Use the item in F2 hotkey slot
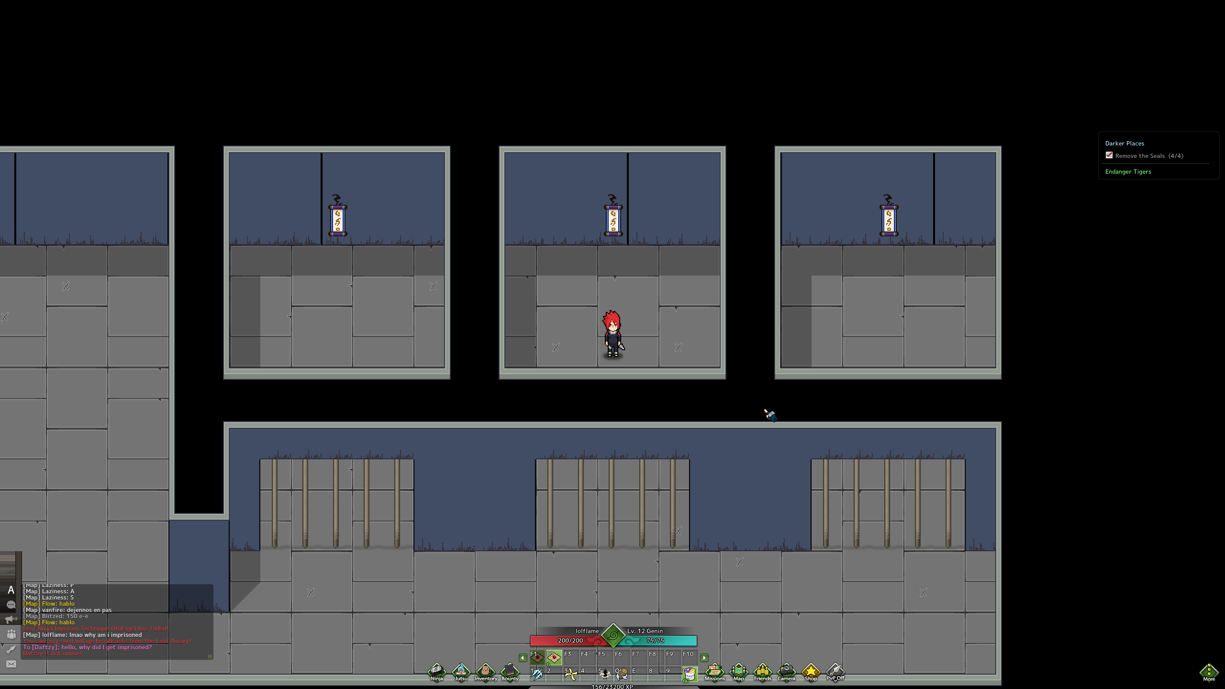 coord(554,658)
